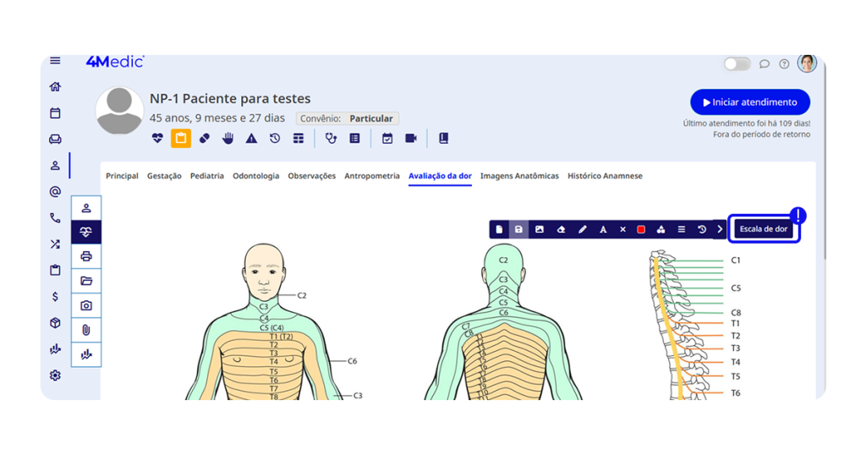
Task: Select the eraser tool
Action: (x=561, y=229)
